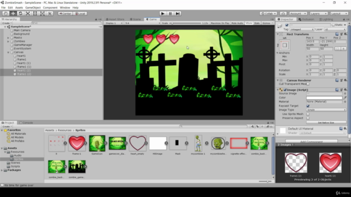Open Canvas Renderer help reference icon
Image resolution: width=351 pixels, height=197 pixels.
click(x=337, y=80)
